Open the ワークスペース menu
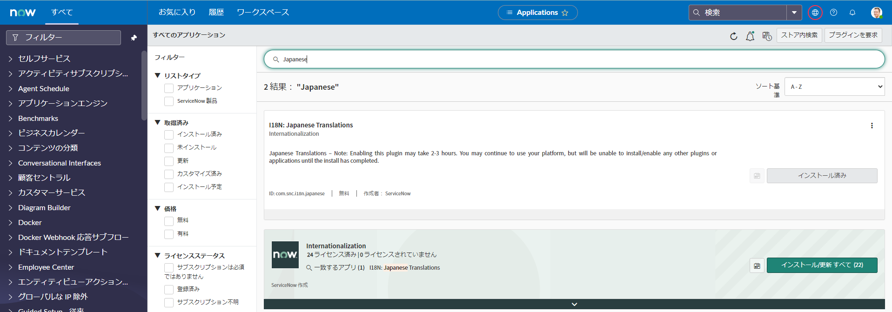Screen dimensions: 892x312 (263, 13)
